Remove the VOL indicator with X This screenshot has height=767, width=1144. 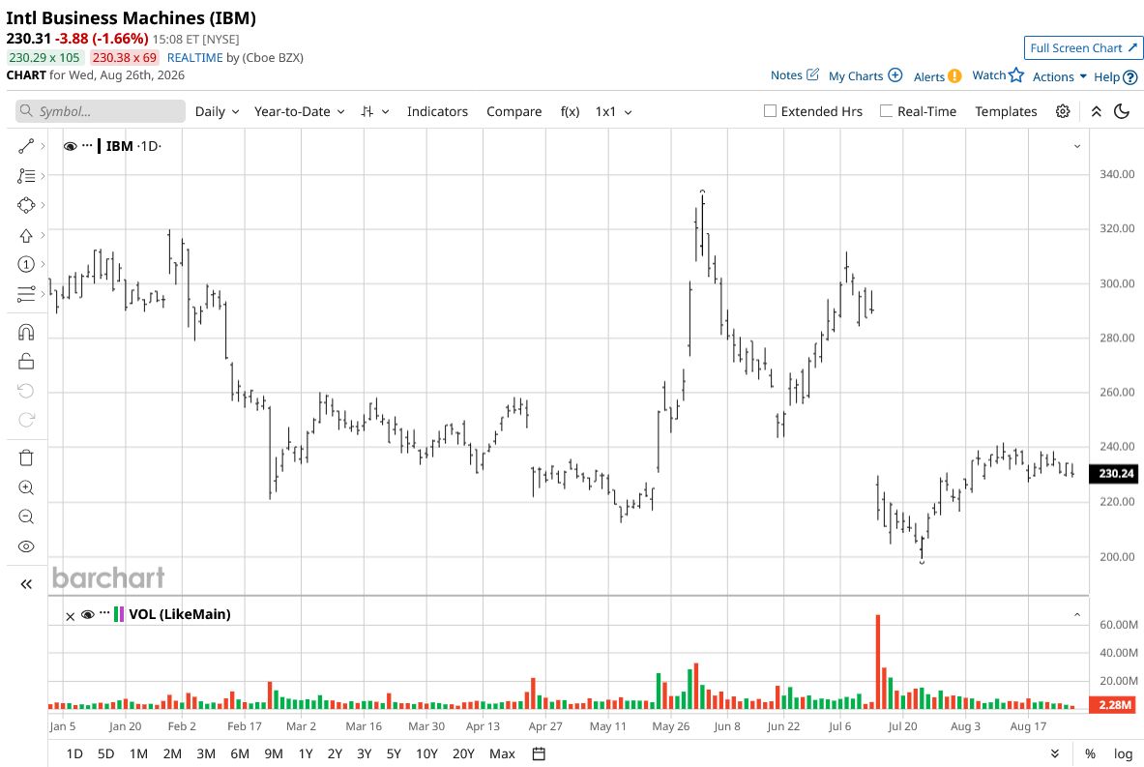(70, 616)
